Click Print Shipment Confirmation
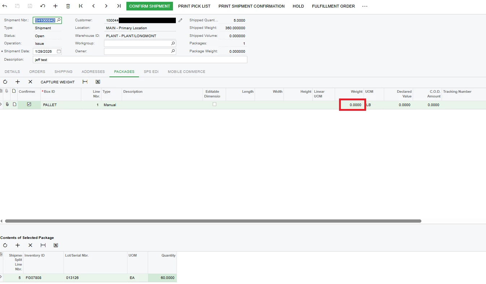 tap(252, 6)
